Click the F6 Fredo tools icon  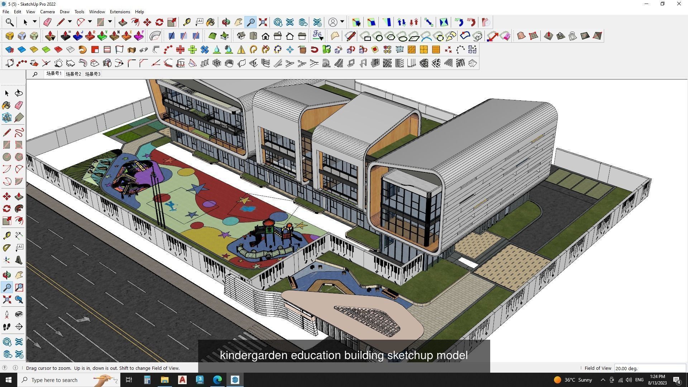pyautogui.click(x=318, y=36)
